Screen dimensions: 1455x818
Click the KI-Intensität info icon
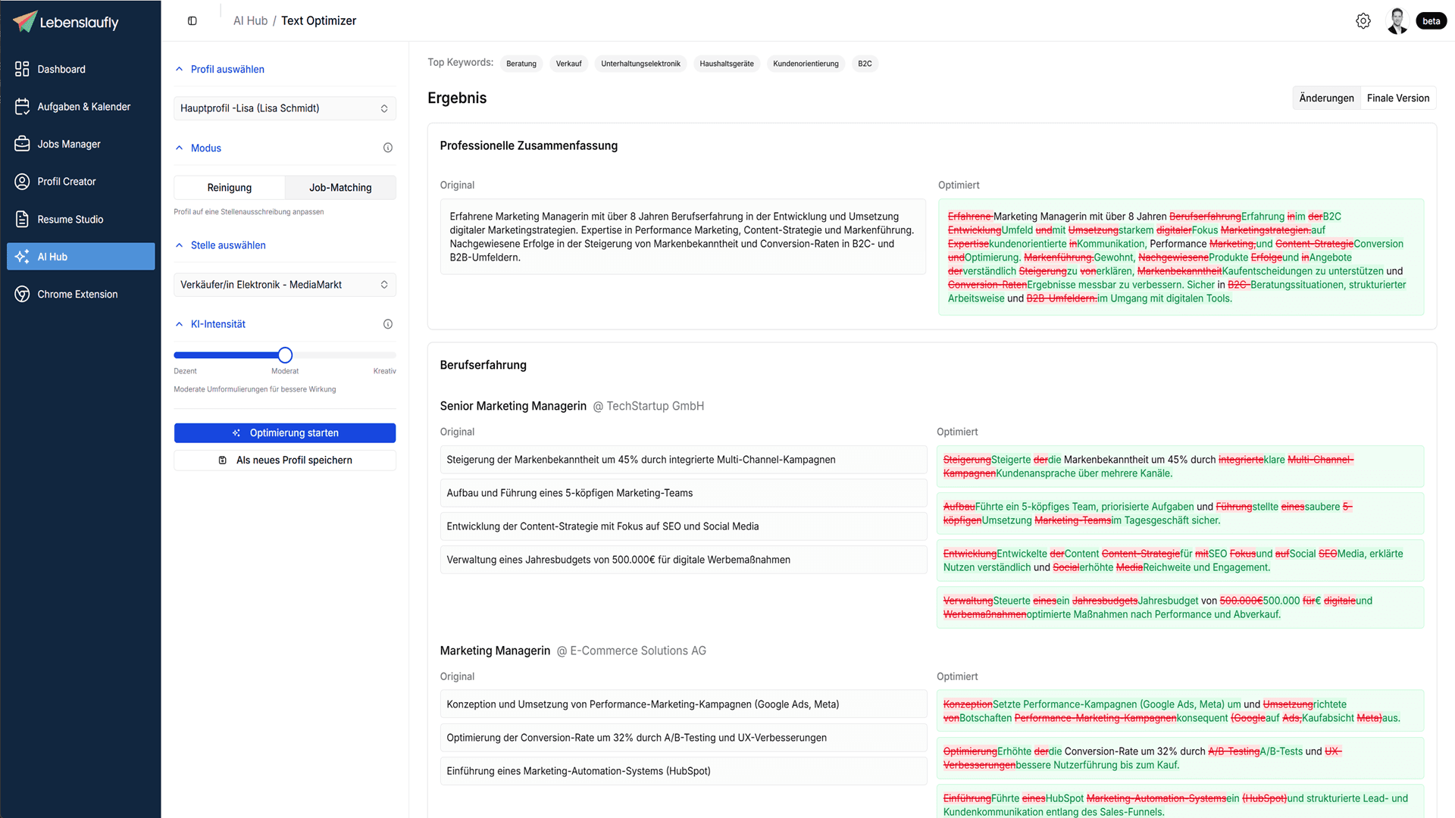pyautogui.click(x=388, y=324)
